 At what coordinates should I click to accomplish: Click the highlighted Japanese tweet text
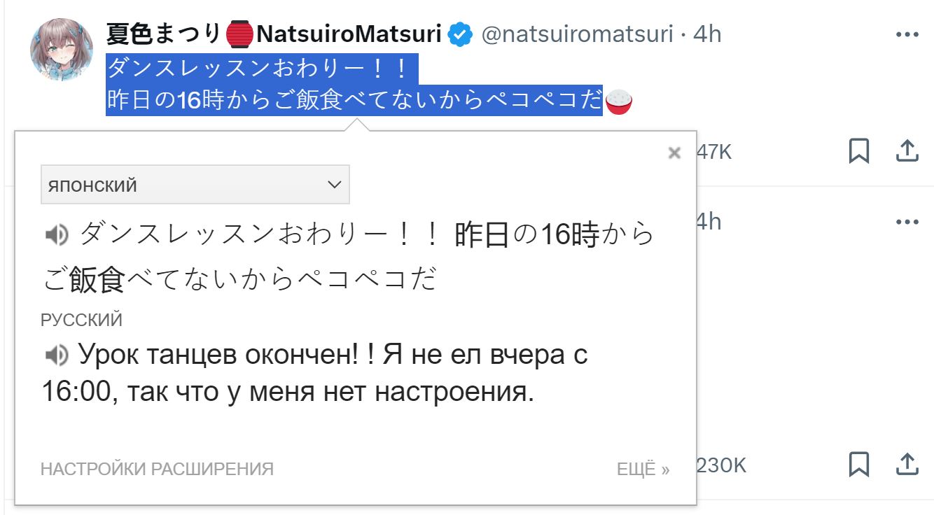[354, 85]
